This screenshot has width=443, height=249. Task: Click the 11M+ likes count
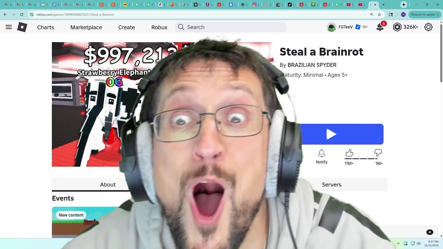(x=349, y=163)
